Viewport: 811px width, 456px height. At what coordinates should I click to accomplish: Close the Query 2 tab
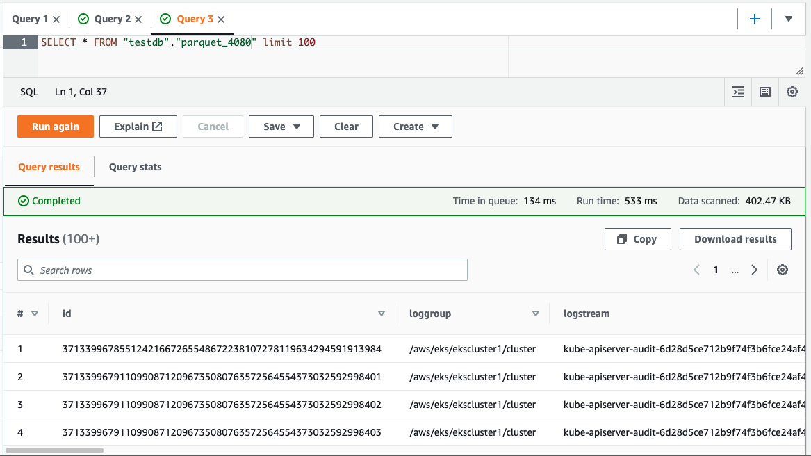139,19
